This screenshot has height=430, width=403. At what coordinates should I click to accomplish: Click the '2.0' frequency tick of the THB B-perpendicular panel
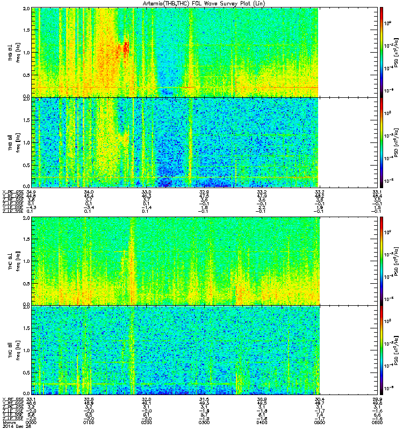(x=26, y=9)
